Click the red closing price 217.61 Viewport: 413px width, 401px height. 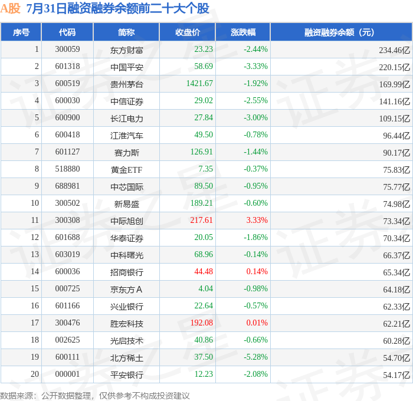tap(202, 221)
